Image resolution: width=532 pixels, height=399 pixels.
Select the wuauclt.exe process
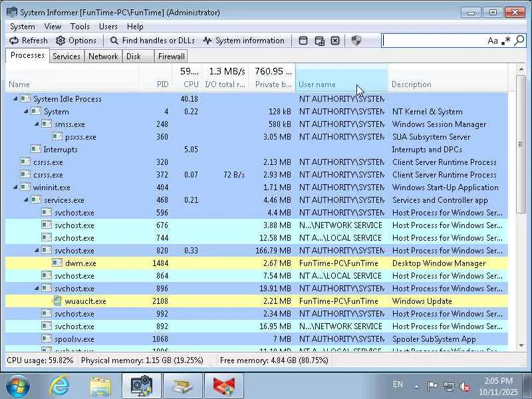[x=257, y=301]
